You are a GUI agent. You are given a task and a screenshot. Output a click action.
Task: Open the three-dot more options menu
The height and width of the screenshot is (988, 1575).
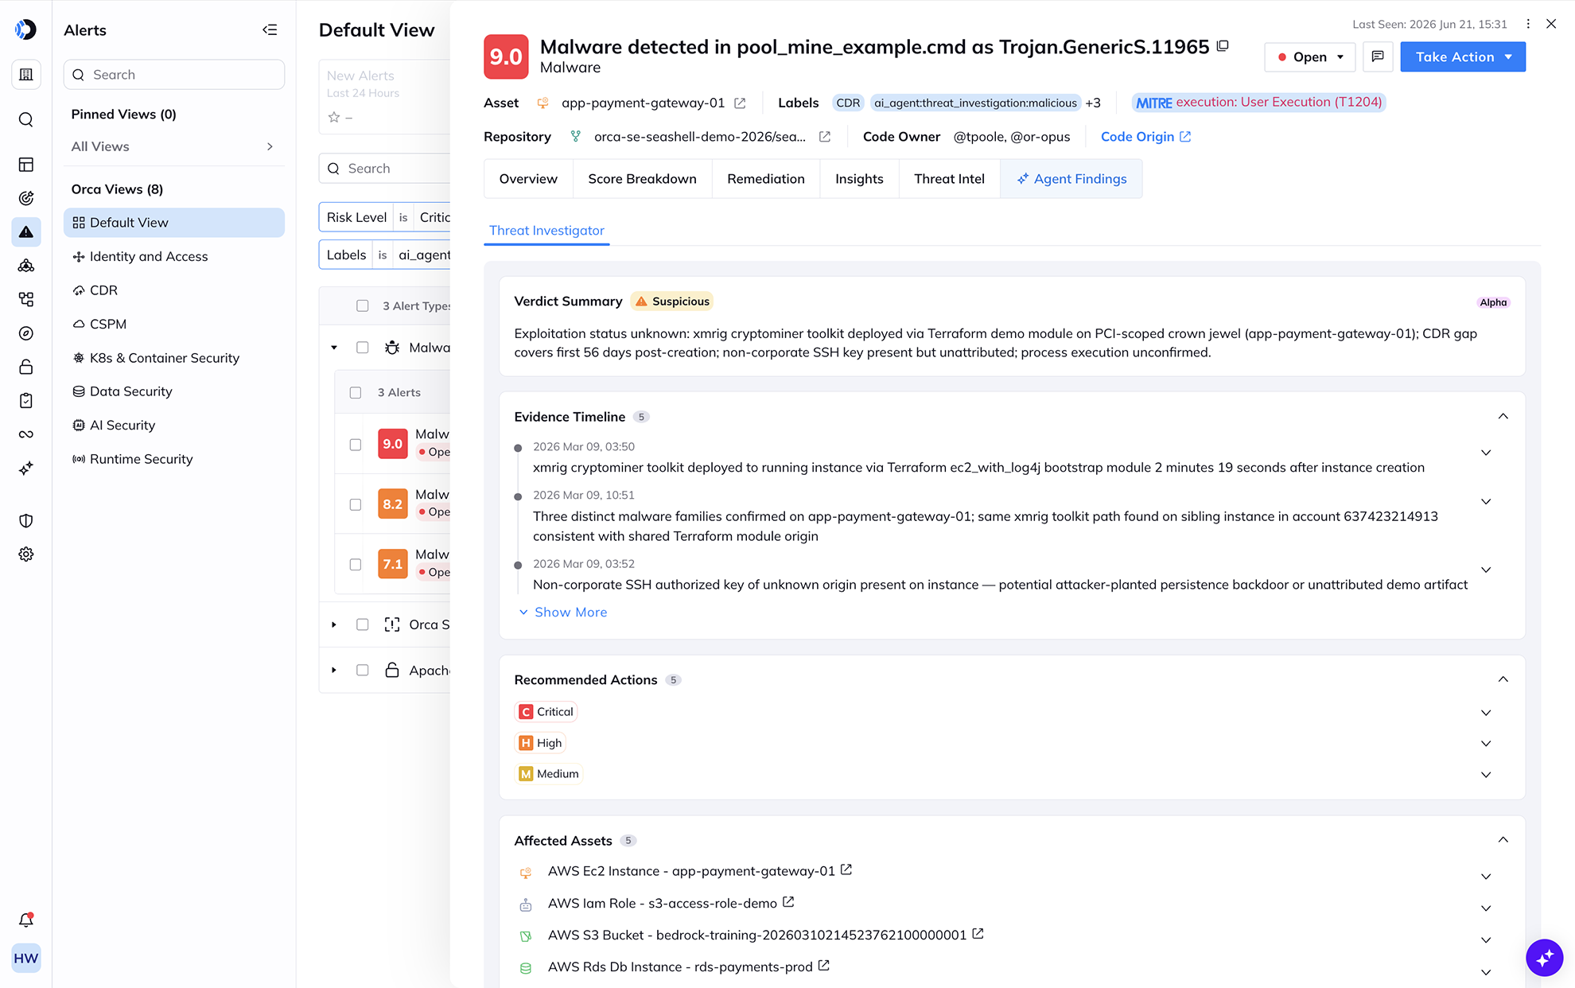pyautogui.click(x=1528, y=24)
